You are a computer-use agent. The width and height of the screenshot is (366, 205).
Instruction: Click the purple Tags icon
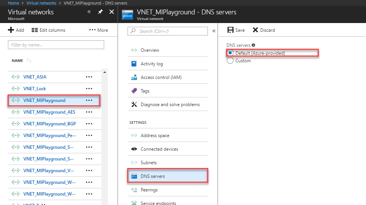(134, 91)
